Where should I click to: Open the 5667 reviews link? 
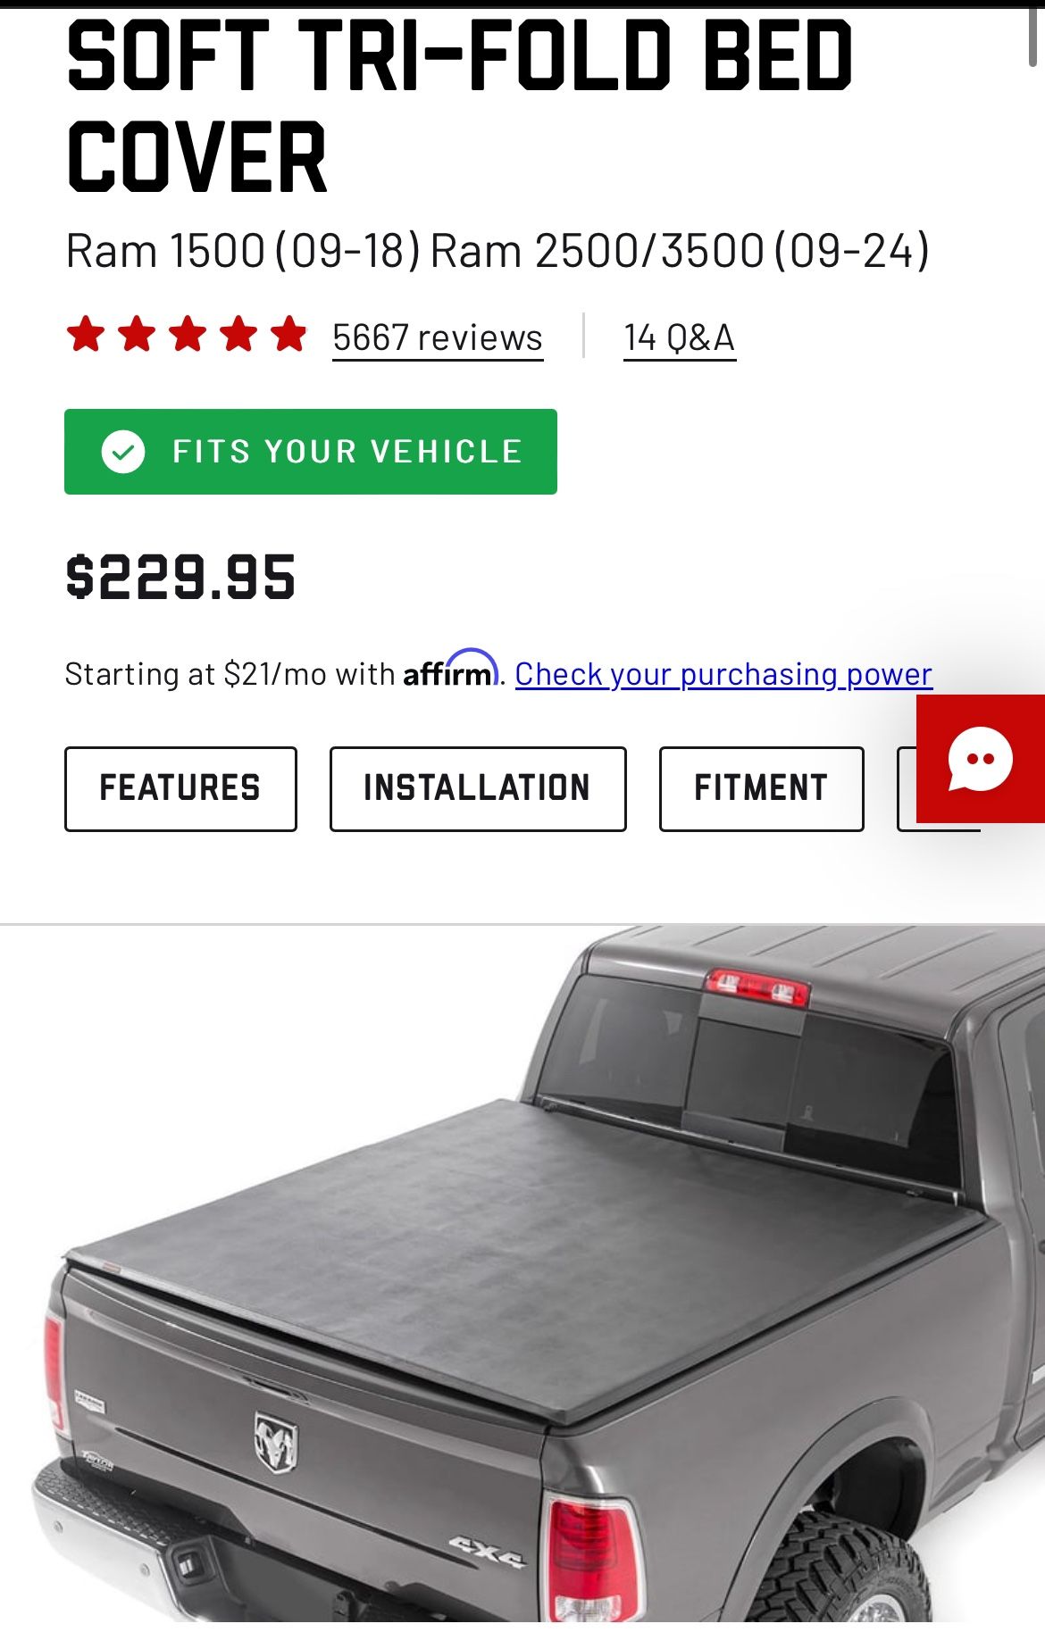(x=438, y=338)
